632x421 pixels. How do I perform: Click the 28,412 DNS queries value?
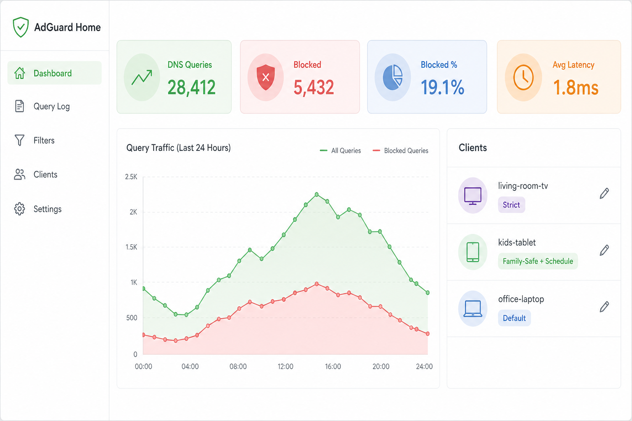[x=191, y=87]
